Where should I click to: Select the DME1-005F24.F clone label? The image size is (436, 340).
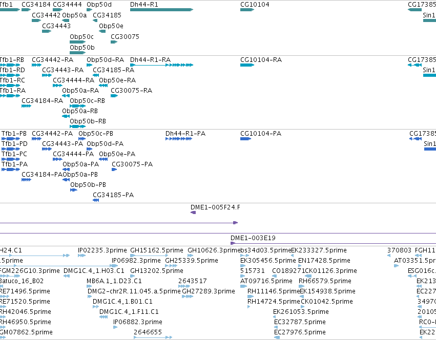tap(216, 208)
